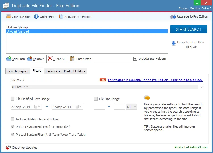This screenshot has width=213, height=153.
Task: Select the D:\Сайт\rsload path row
Action: pos(87,31)
